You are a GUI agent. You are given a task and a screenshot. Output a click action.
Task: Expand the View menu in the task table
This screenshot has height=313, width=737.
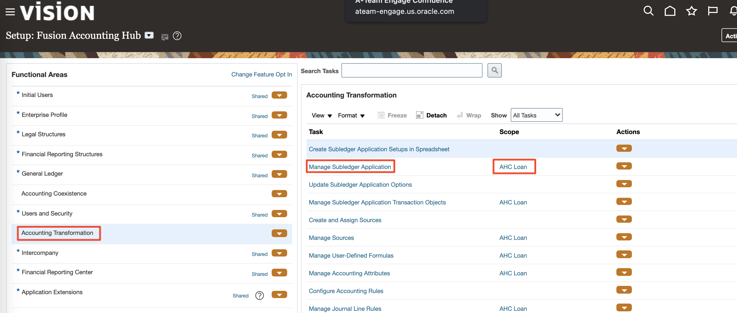tap(321, 115)
